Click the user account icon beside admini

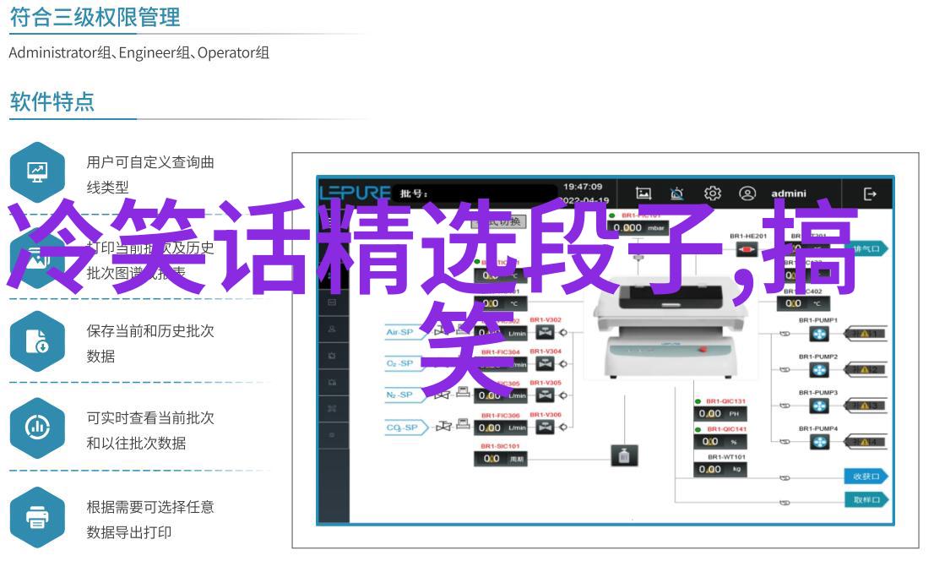[747, 193]
